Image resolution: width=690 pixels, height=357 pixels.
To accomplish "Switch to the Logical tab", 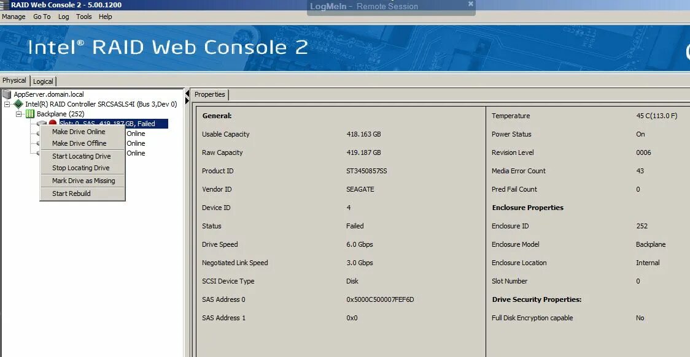I will click(43, 81).
